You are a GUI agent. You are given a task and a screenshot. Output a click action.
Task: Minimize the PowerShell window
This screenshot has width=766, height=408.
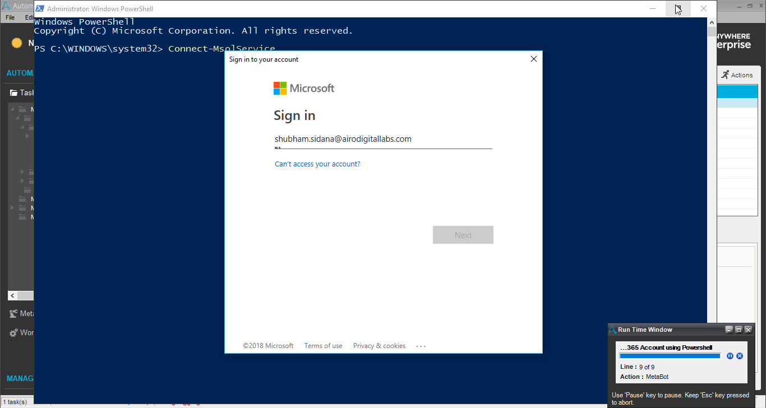pyautogui.click(x=653, y=8)
